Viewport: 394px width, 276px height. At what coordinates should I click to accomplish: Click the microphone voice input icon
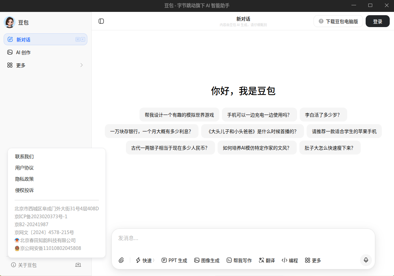(366, 260)
